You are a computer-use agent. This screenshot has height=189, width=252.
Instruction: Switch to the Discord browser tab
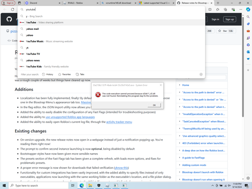point(43,3)
